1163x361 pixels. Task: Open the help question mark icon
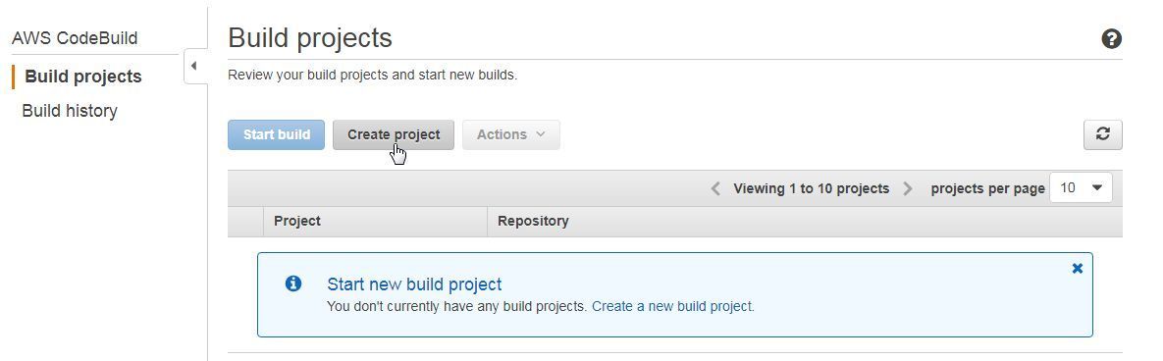[1111, 38]
